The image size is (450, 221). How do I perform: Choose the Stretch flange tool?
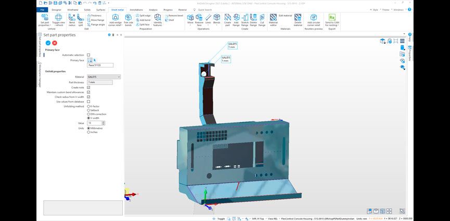[245, 20]
